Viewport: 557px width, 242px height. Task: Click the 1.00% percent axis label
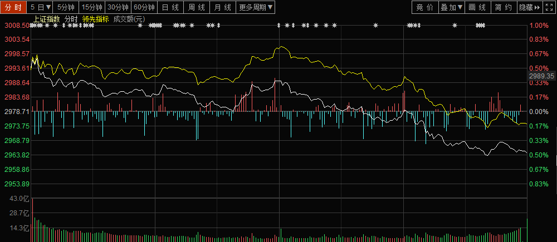[x=539, y=25]
